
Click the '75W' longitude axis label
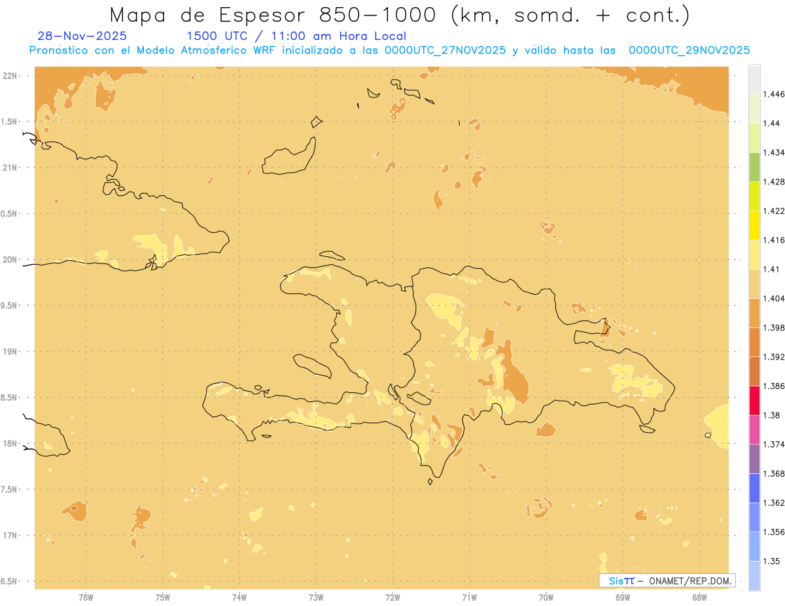(163, 598)
